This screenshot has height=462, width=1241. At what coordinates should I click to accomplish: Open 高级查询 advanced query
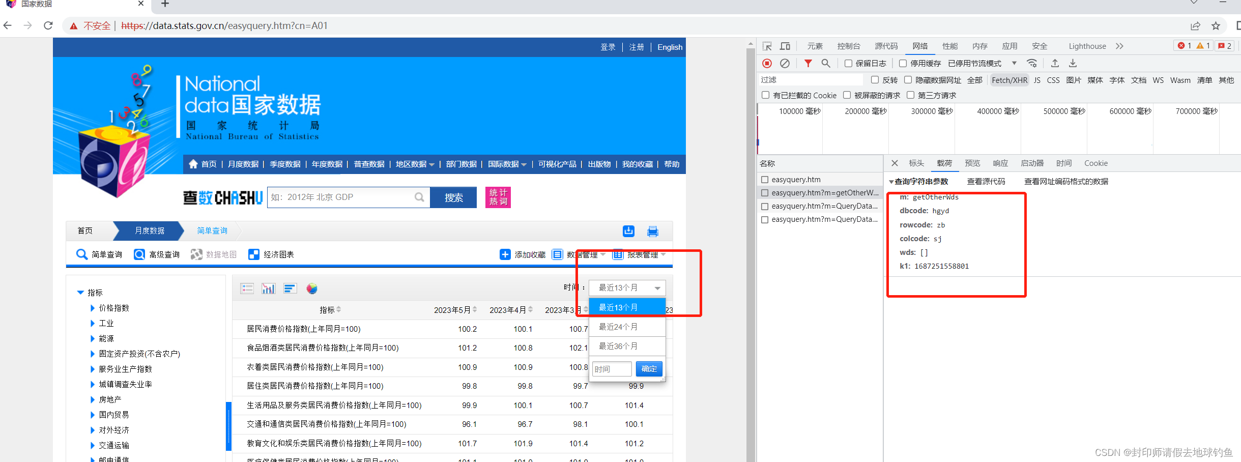tap(157, 254)
